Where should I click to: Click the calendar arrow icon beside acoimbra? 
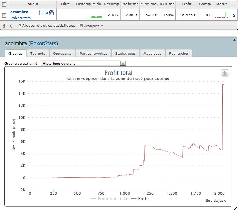click(45, 13)
